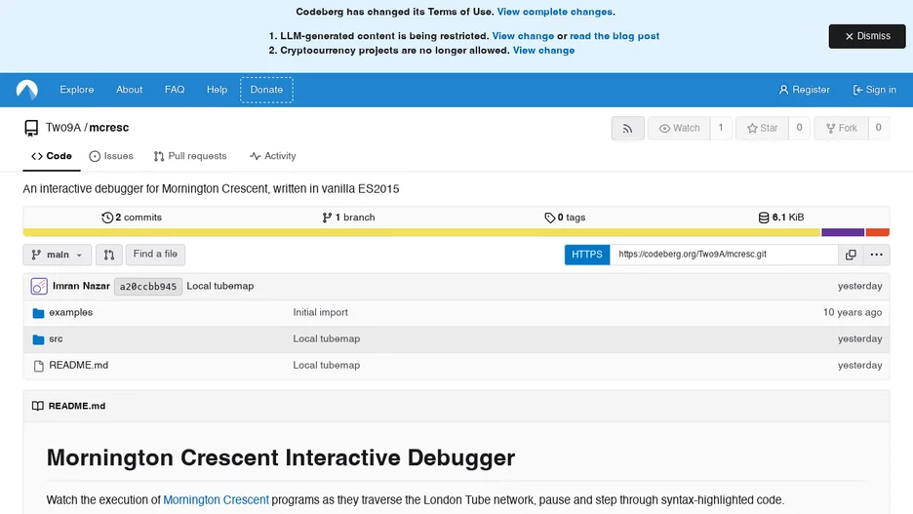Open Local tubemap commit in README.md row
The height and width of the screenshot is (514, 913).
click(326, 365)
